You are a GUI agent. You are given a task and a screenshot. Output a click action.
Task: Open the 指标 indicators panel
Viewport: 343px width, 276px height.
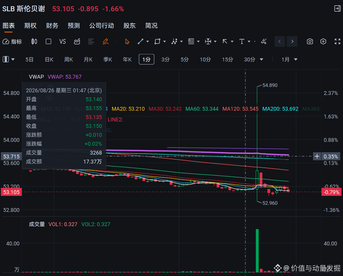click(x=12, y=42)
